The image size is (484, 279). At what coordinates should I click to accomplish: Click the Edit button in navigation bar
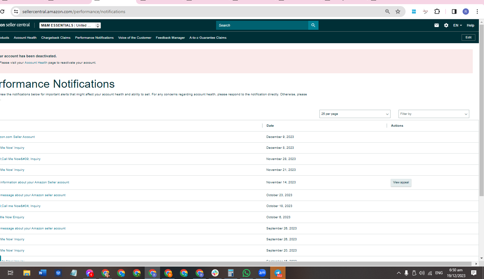tap(468, 37)
